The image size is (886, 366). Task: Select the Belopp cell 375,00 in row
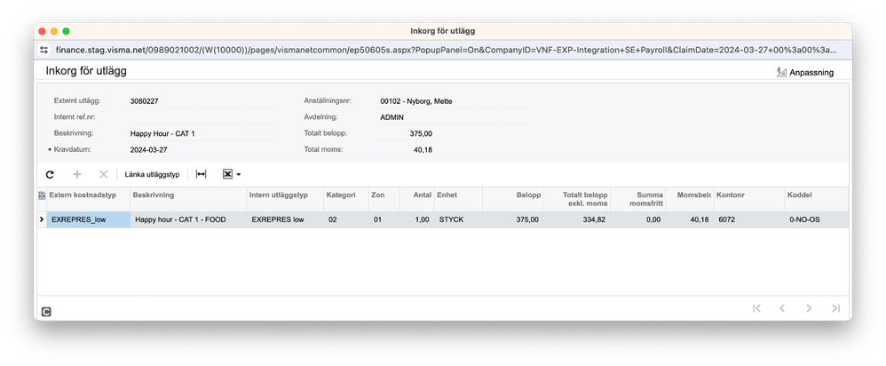(x=514, y=219)
